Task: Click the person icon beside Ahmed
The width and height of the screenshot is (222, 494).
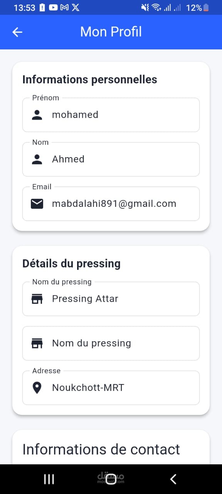Action: [37, 159]
